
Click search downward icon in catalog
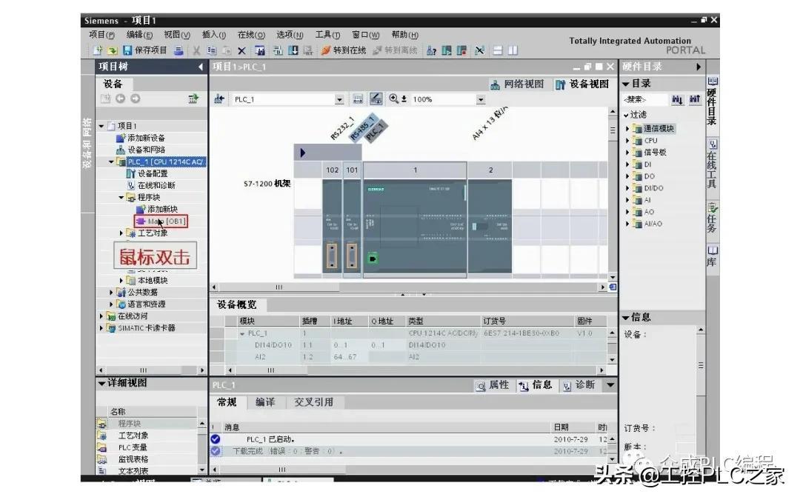(x=677, y=99)
